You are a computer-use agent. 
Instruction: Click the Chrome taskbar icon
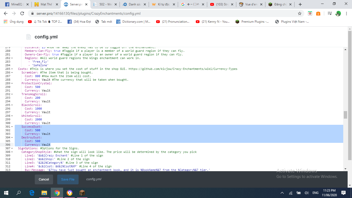(57, 193)
